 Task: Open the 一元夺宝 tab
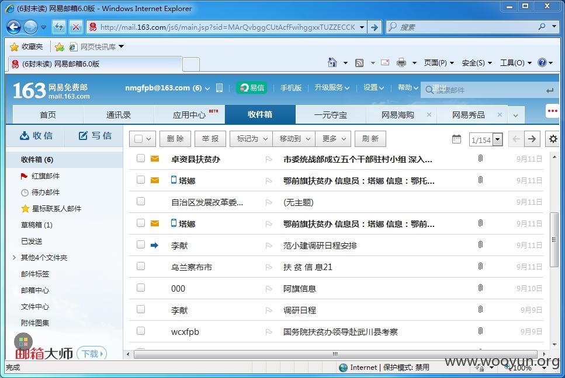331,115
